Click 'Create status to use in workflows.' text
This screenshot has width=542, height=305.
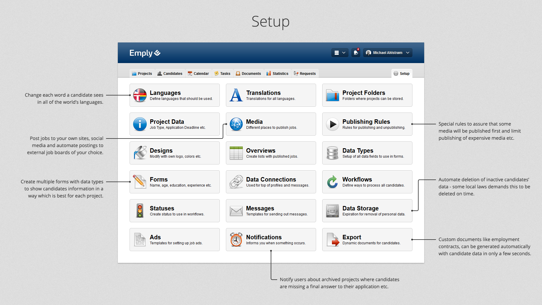coord(177,214)
